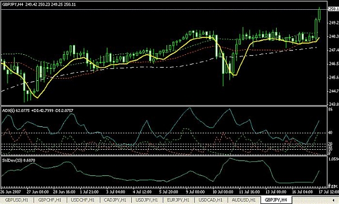Click the 4 Jul 12:00 time label
Screen dimensions: 339x204
pyautogui.click(x=143, y=192)
